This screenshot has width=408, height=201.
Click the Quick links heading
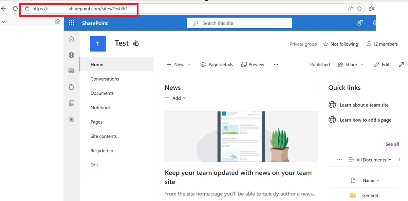344,88
